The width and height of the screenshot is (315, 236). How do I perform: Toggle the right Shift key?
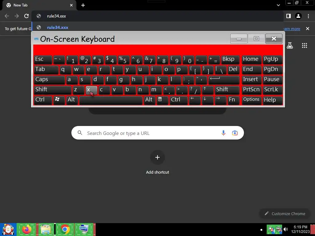[227, 90]
